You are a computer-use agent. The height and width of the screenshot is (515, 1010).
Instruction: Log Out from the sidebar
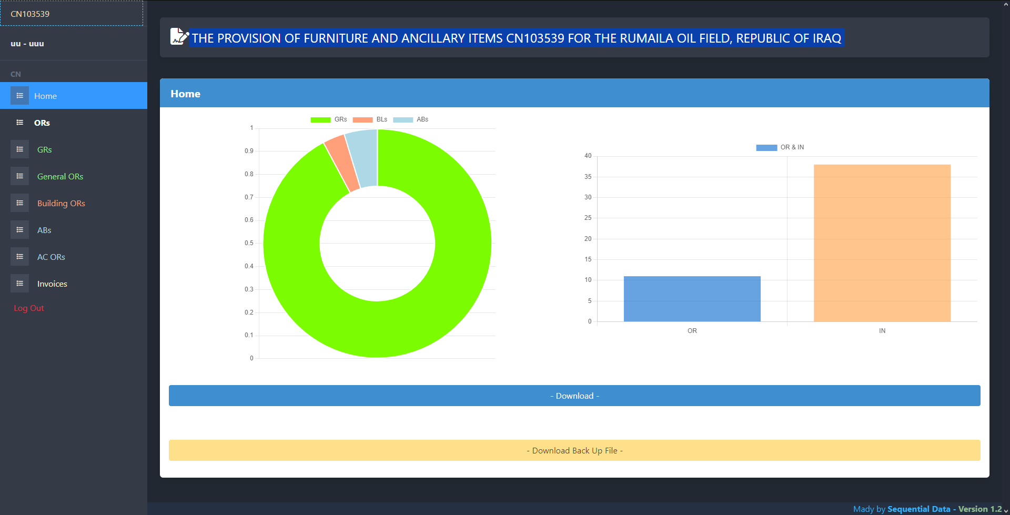[x=29, y=308]
